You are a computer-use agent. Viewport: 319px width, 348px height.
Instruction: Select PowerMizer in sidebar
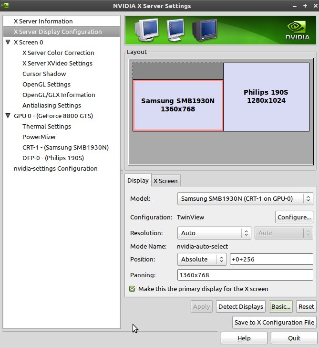click(x=39, y=137)
